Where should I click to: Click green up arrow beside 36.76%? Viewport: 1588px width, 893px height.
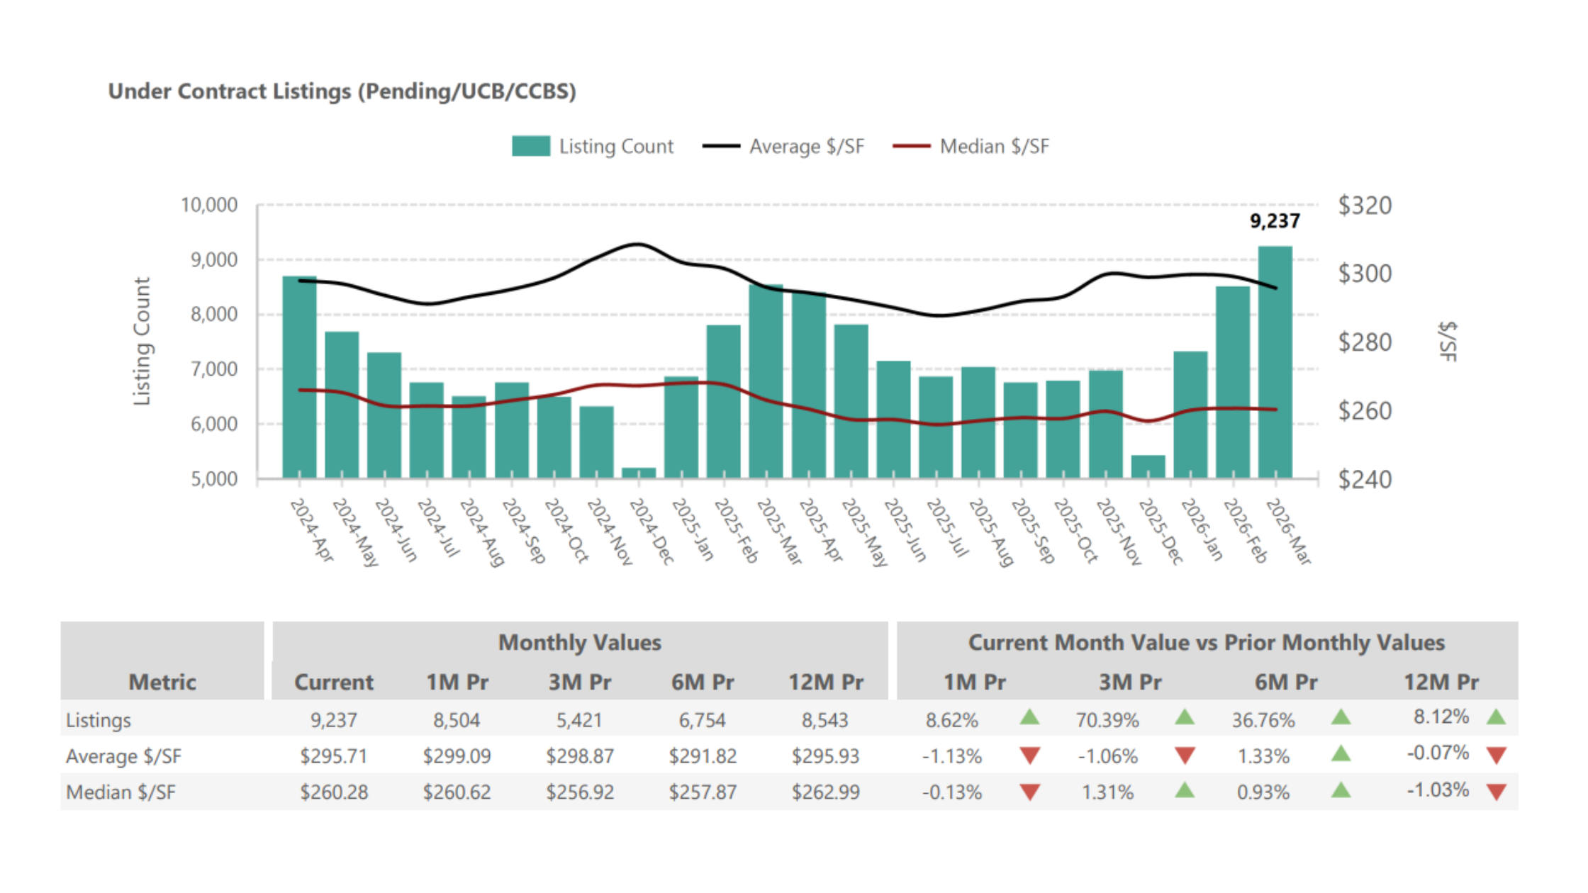[1341, 718]
